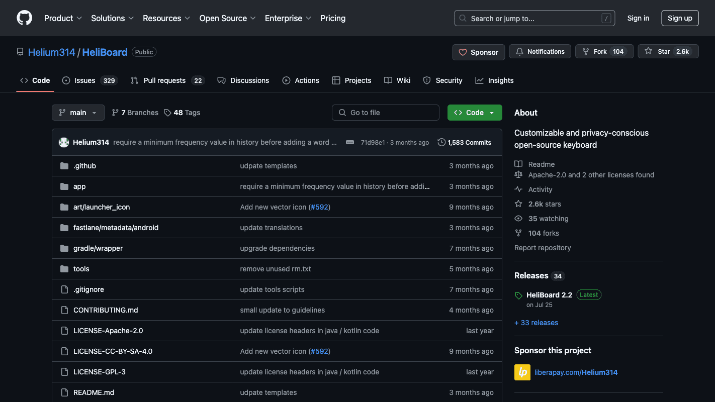Click the star icon beside 2.6k stars
This screenshot has height=402, width=715.
(x=518, y=204)
